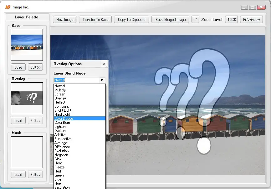This screenshot has width=271, height=189.
Task: Select Multiply blend mode
Action: point(79,90)
